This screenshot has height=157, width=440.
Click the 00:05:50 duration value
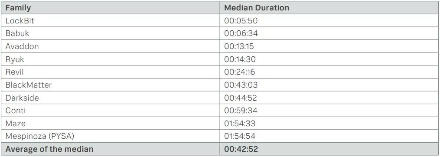[241, 21]
